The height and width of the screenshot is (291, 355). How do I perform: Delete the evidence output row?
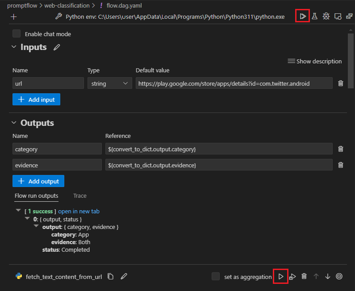pos(341,165)
